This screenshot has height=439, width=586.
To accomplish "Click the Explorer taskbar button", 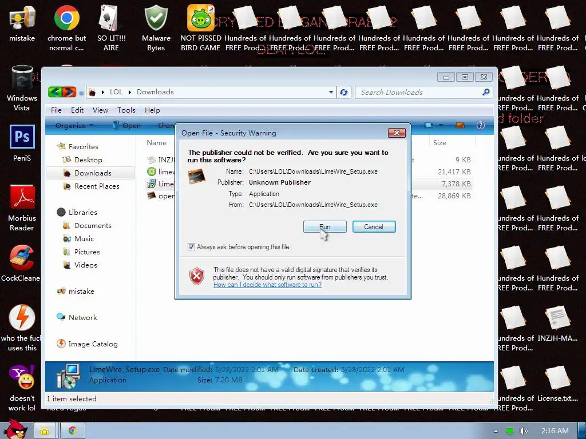I will point(45,431).
